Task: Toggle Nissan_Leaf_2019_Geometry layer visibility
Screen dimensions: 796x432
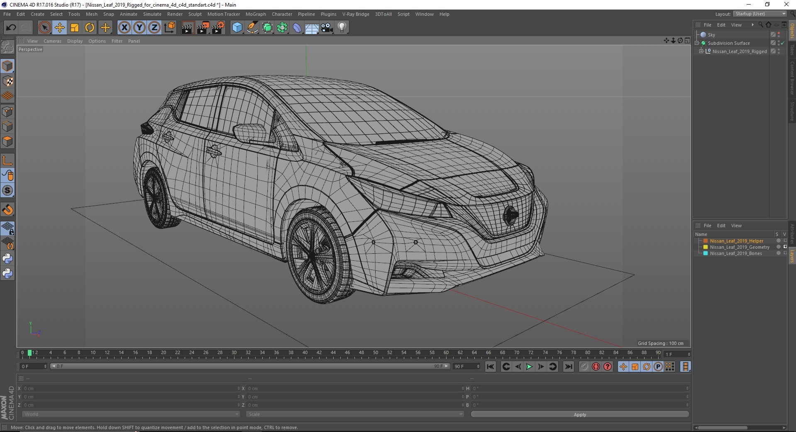Action: 785,247
